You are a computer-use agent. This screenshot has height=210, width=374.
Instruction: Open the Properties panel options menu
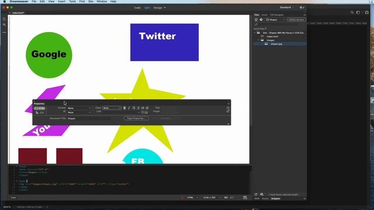[x=228, y=104]
